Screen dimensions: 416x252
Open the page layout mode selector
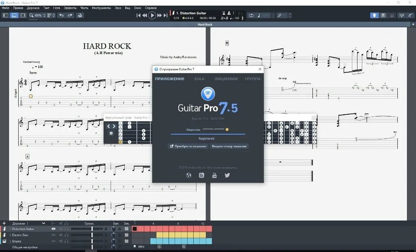[51, 15]
